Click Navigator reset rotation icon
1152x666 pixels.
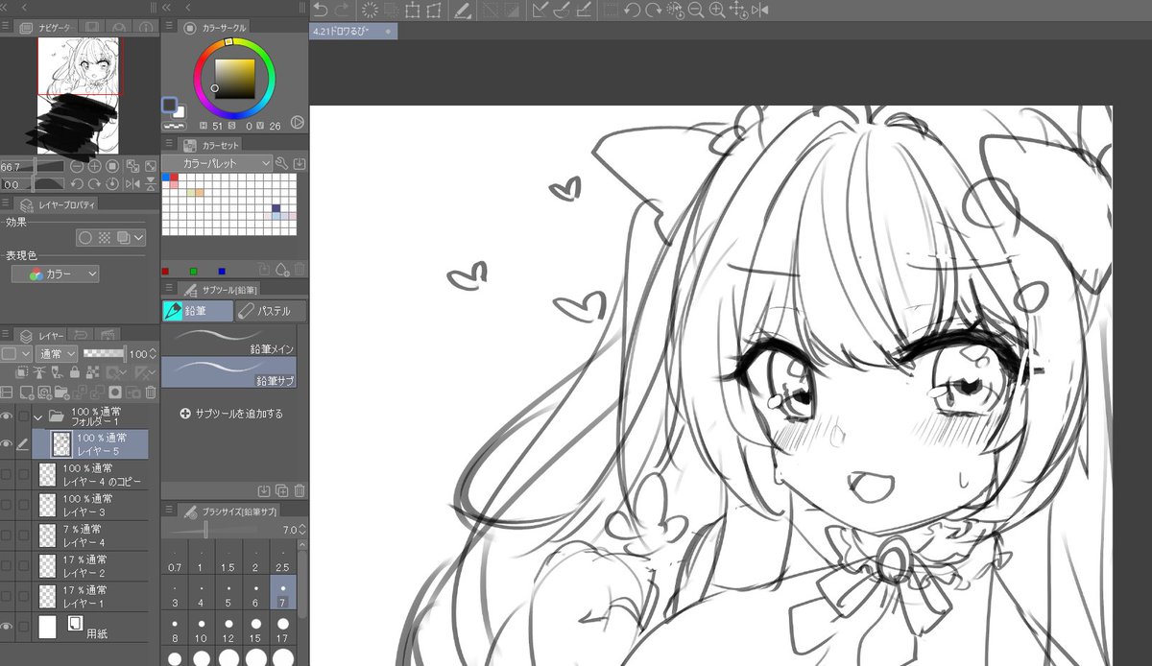pyautogui.click(x=113, y=184)
